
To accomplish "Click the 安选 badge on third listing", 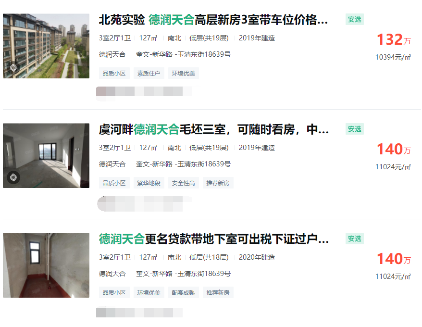I will tap(354, 239).
